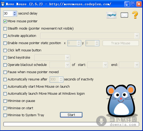This screenshot has height=131, width=143.
Task: Open help via the question mark icon
Action: click(135, 15)
